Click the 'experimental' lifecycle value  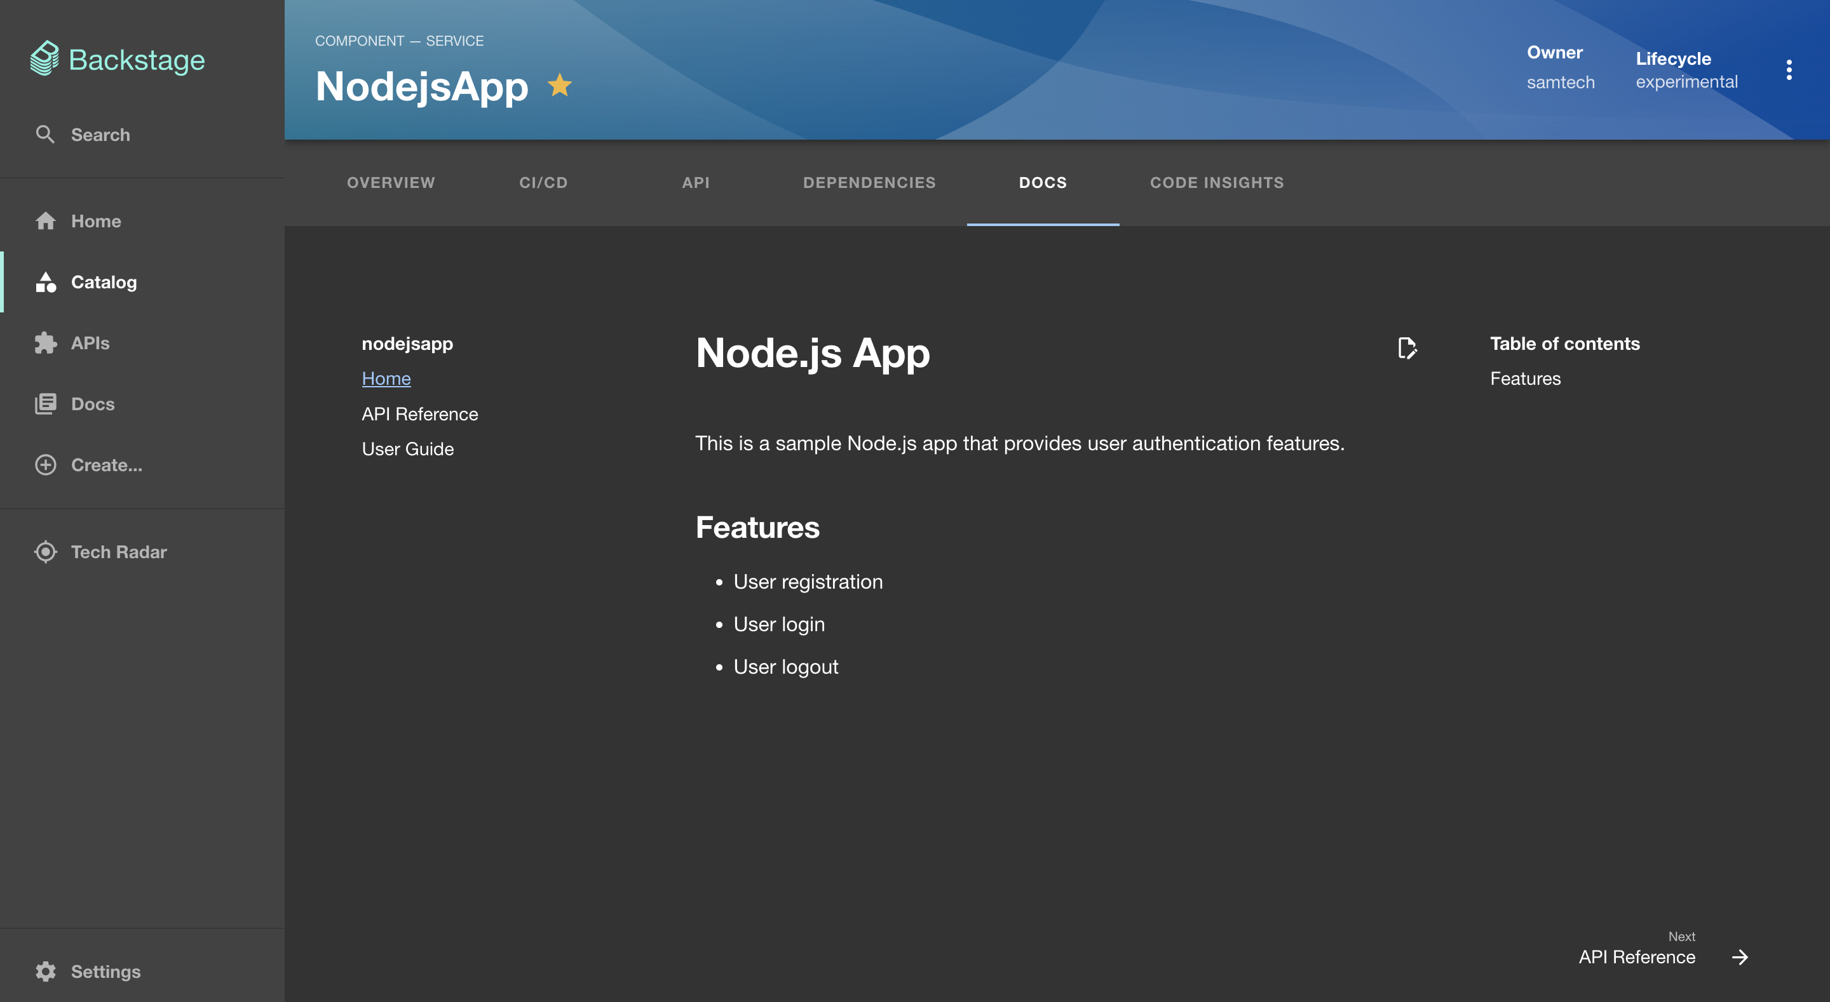pos(1686,82)
